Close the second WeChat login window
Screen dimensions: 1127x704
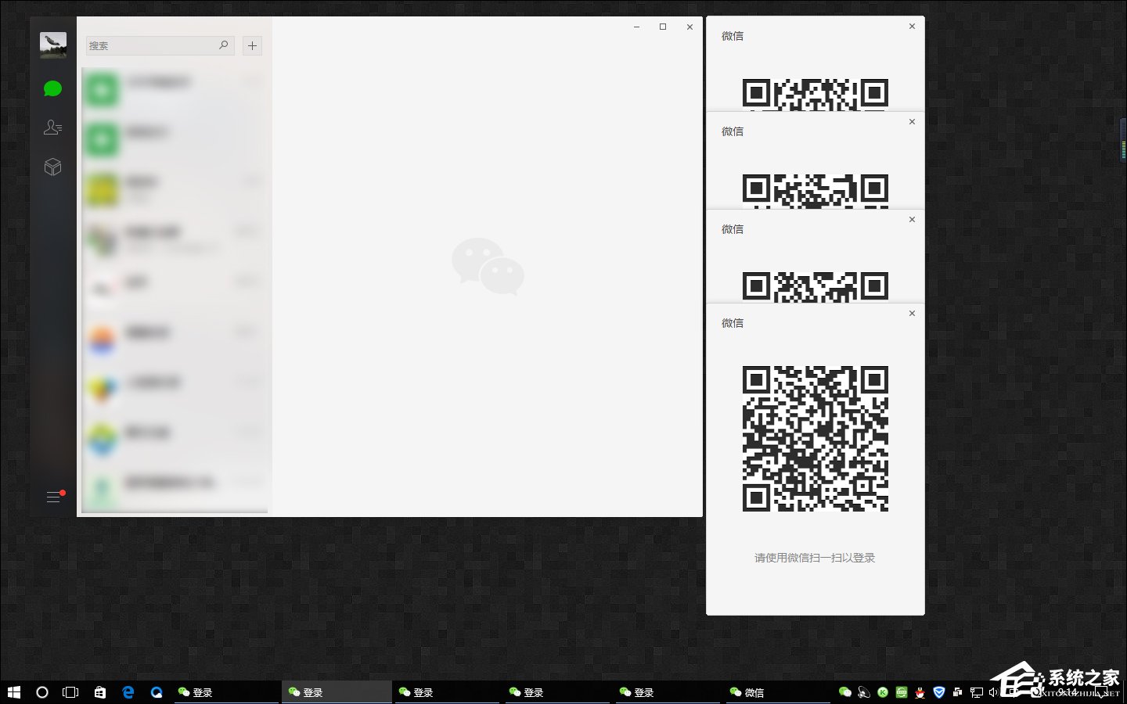[x=912, y=122]
